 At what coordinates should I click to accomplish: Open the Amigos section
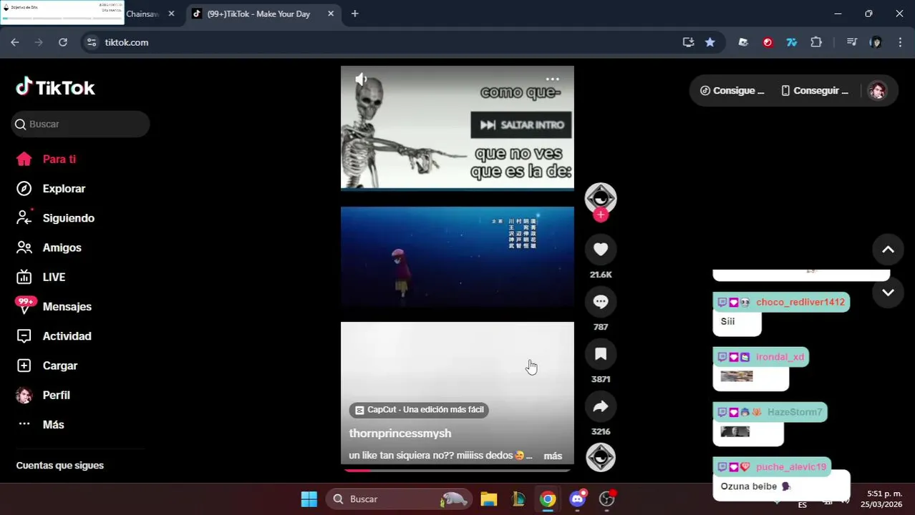click(x=49, y=247)
